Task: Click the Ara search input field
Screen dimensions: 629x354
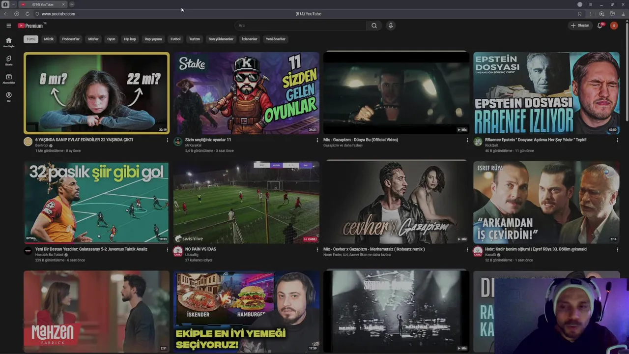Action: pos(301,26)
